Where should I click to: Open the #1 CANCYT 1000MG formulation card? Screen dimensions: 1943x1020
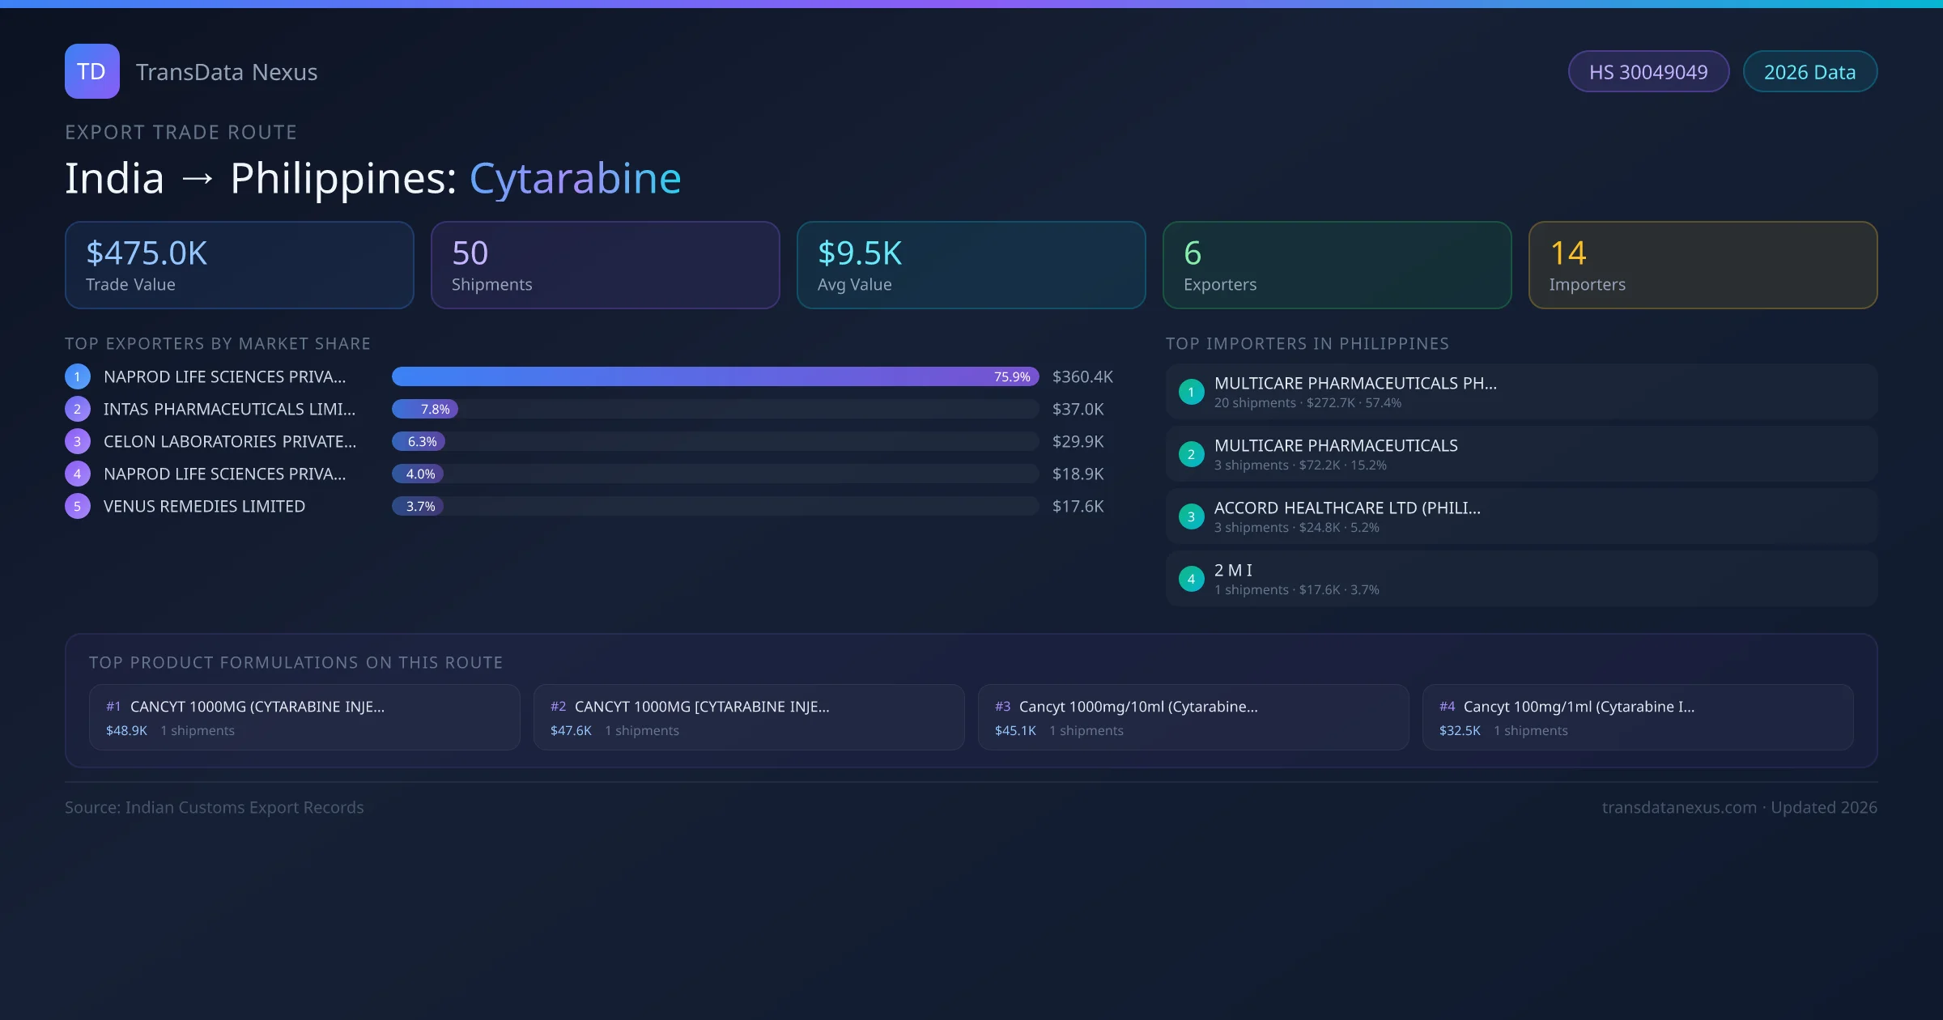point(304,717)
